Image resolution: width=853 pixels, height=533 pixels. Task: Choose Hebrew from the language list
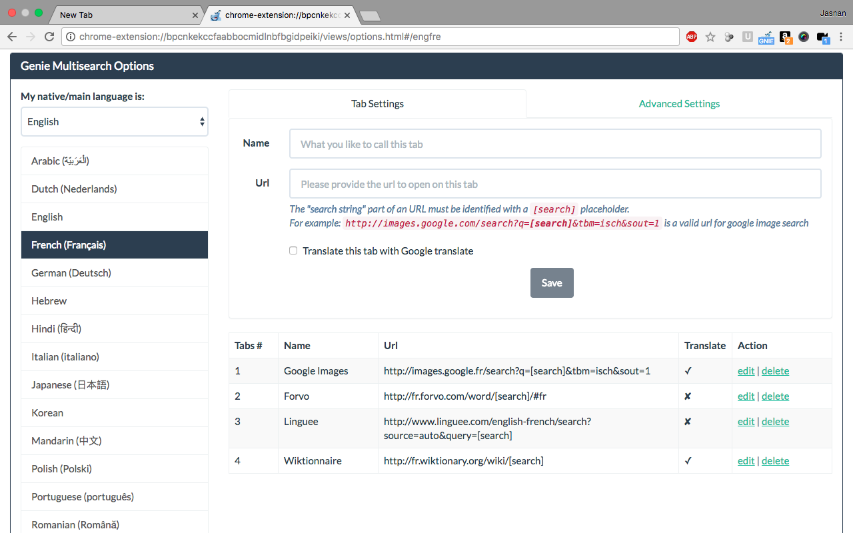pos(115,301)
